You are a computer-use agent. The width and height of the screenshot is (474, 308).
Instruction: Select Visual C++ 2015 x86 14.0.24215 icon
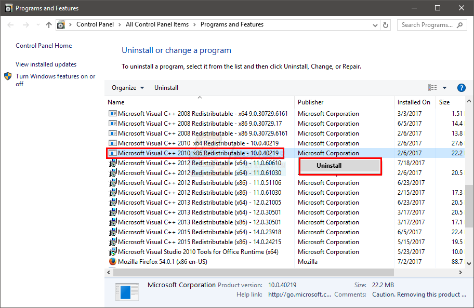tap(113, 242)
